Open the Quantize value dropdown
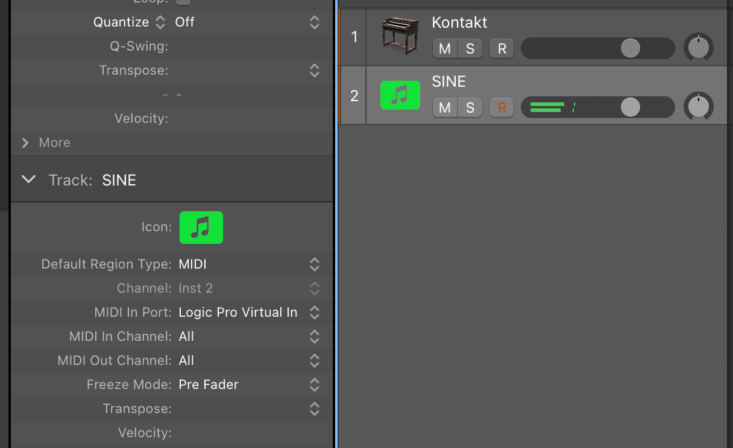The height and width of the screenshot is (448, 733). click(247, 22)
